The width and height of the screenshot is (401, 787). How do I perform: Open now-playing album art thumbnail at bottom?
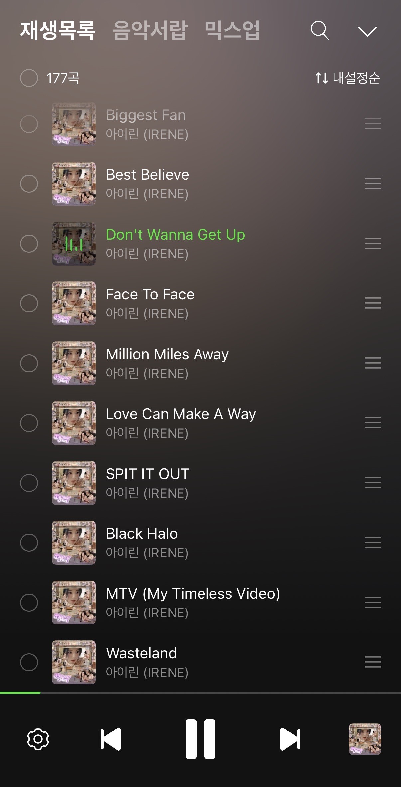pyautogui.click(x=365, y=739)
